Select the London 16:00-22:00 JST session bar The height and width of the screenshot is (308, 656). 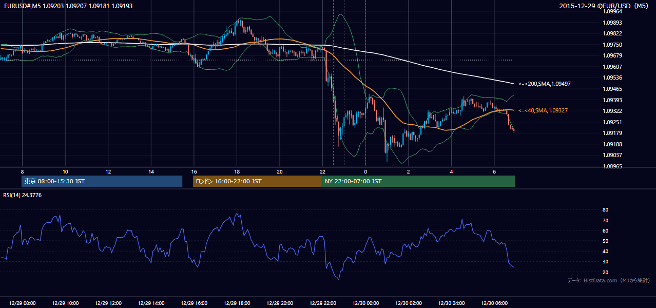(x=257, y=181)
